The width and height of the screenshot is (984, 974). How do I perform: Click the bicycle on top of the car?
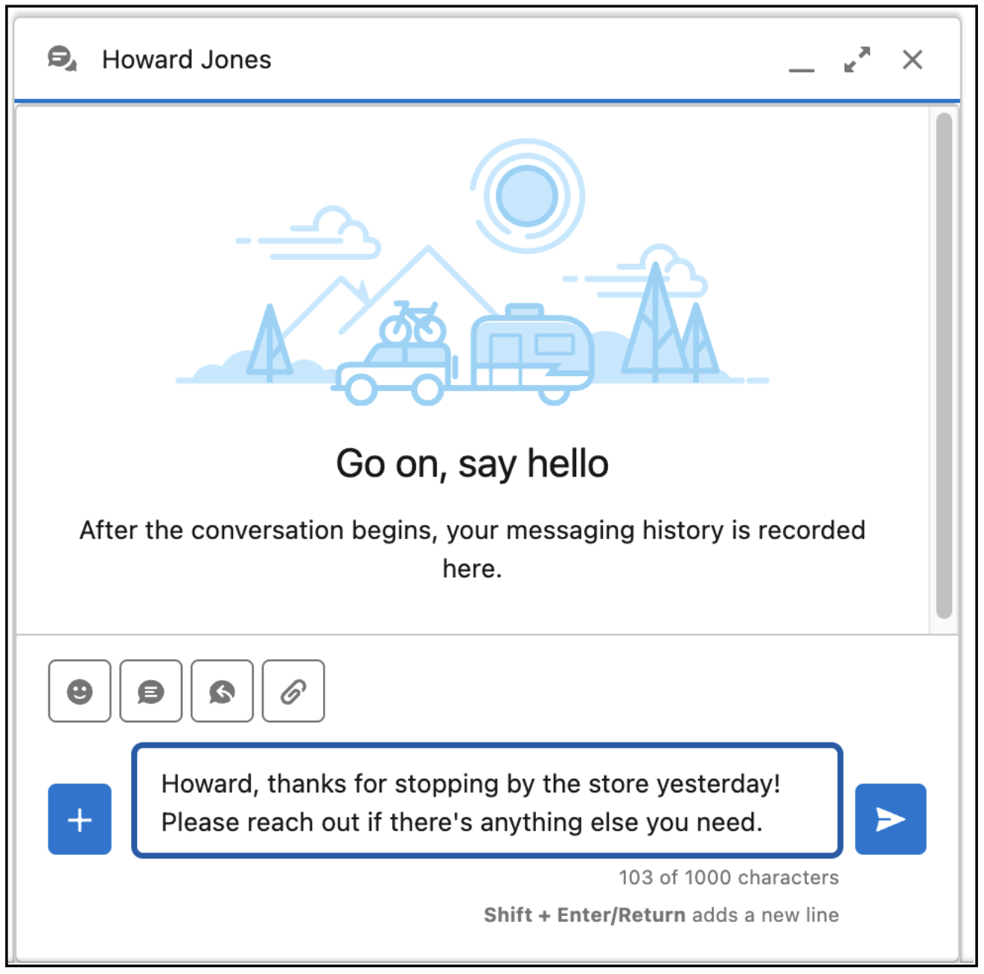coord(413,324)
